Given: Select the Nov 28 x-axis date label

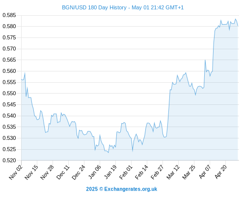Looking at the screenshot, I should 47,172.
